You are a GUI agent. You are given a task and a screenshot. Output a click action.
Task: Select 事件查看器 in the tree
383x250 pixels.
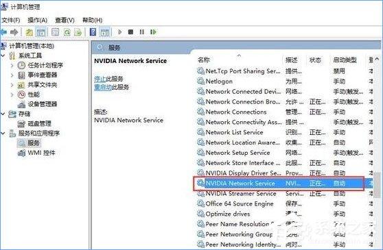(43, 75)
